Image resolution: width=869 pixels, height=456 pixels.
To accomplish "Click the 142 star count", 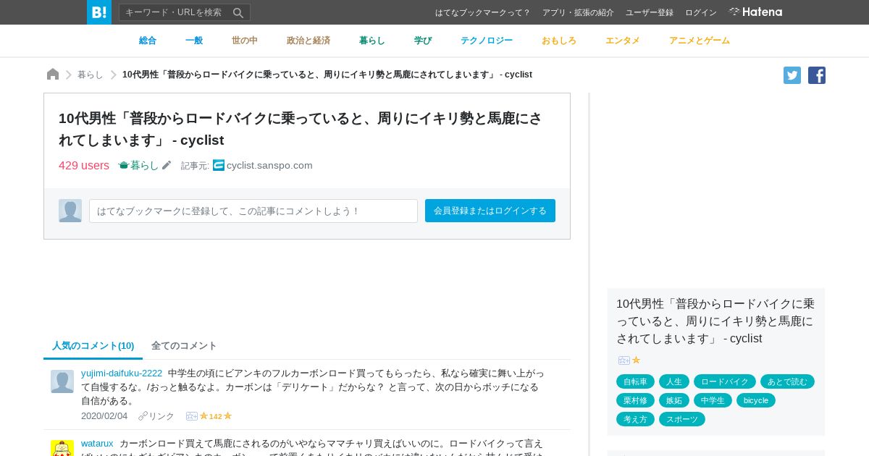I will [x=216, y=416].
